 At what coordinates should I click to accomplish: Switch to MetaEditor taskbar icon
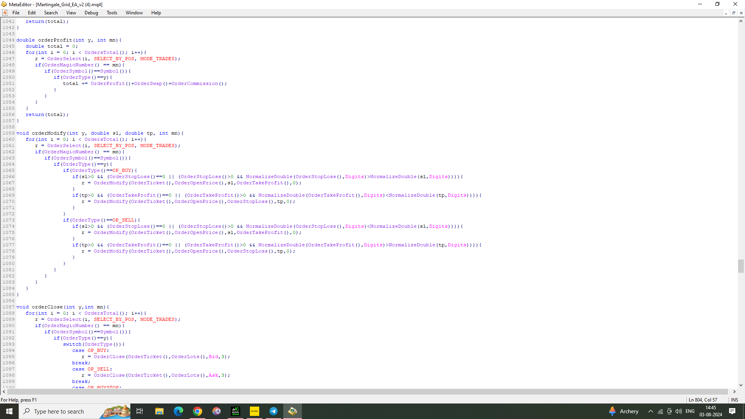(293, 411)
